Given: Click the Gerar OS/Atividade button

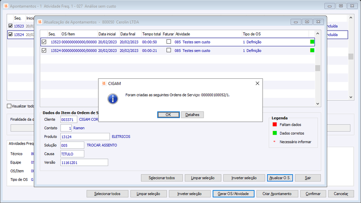Looking at the screenshot, I should pos(233,194).
